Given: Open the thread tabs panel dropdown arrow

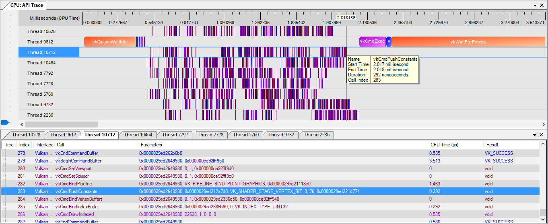Looking at the screenshot, I should coord(535,135).
